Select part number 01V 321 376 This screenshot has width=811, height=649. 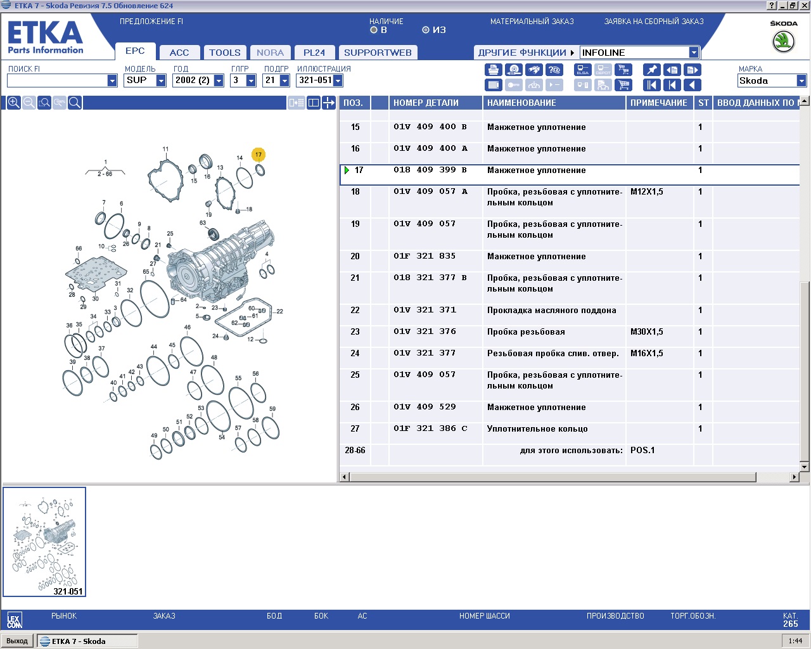pos(425,332)
